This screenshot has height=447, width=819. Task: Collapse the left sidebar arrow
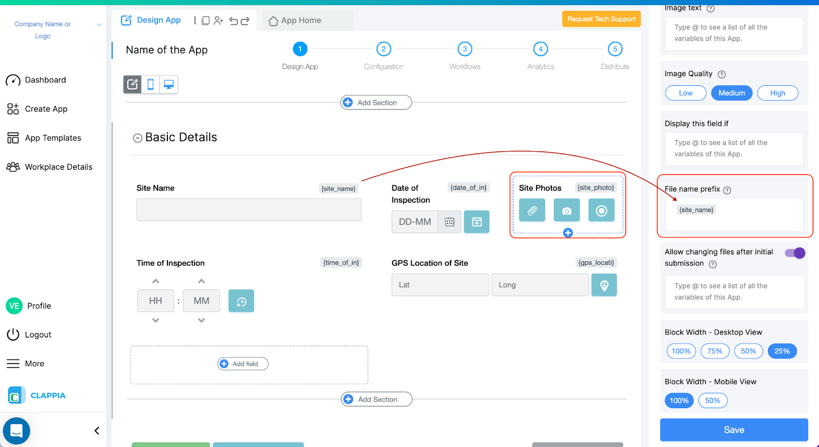[x=97, y=431]
